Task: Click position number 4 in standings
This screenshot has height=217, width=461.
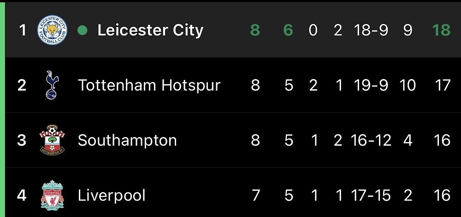Action: [x=22, y=195]
